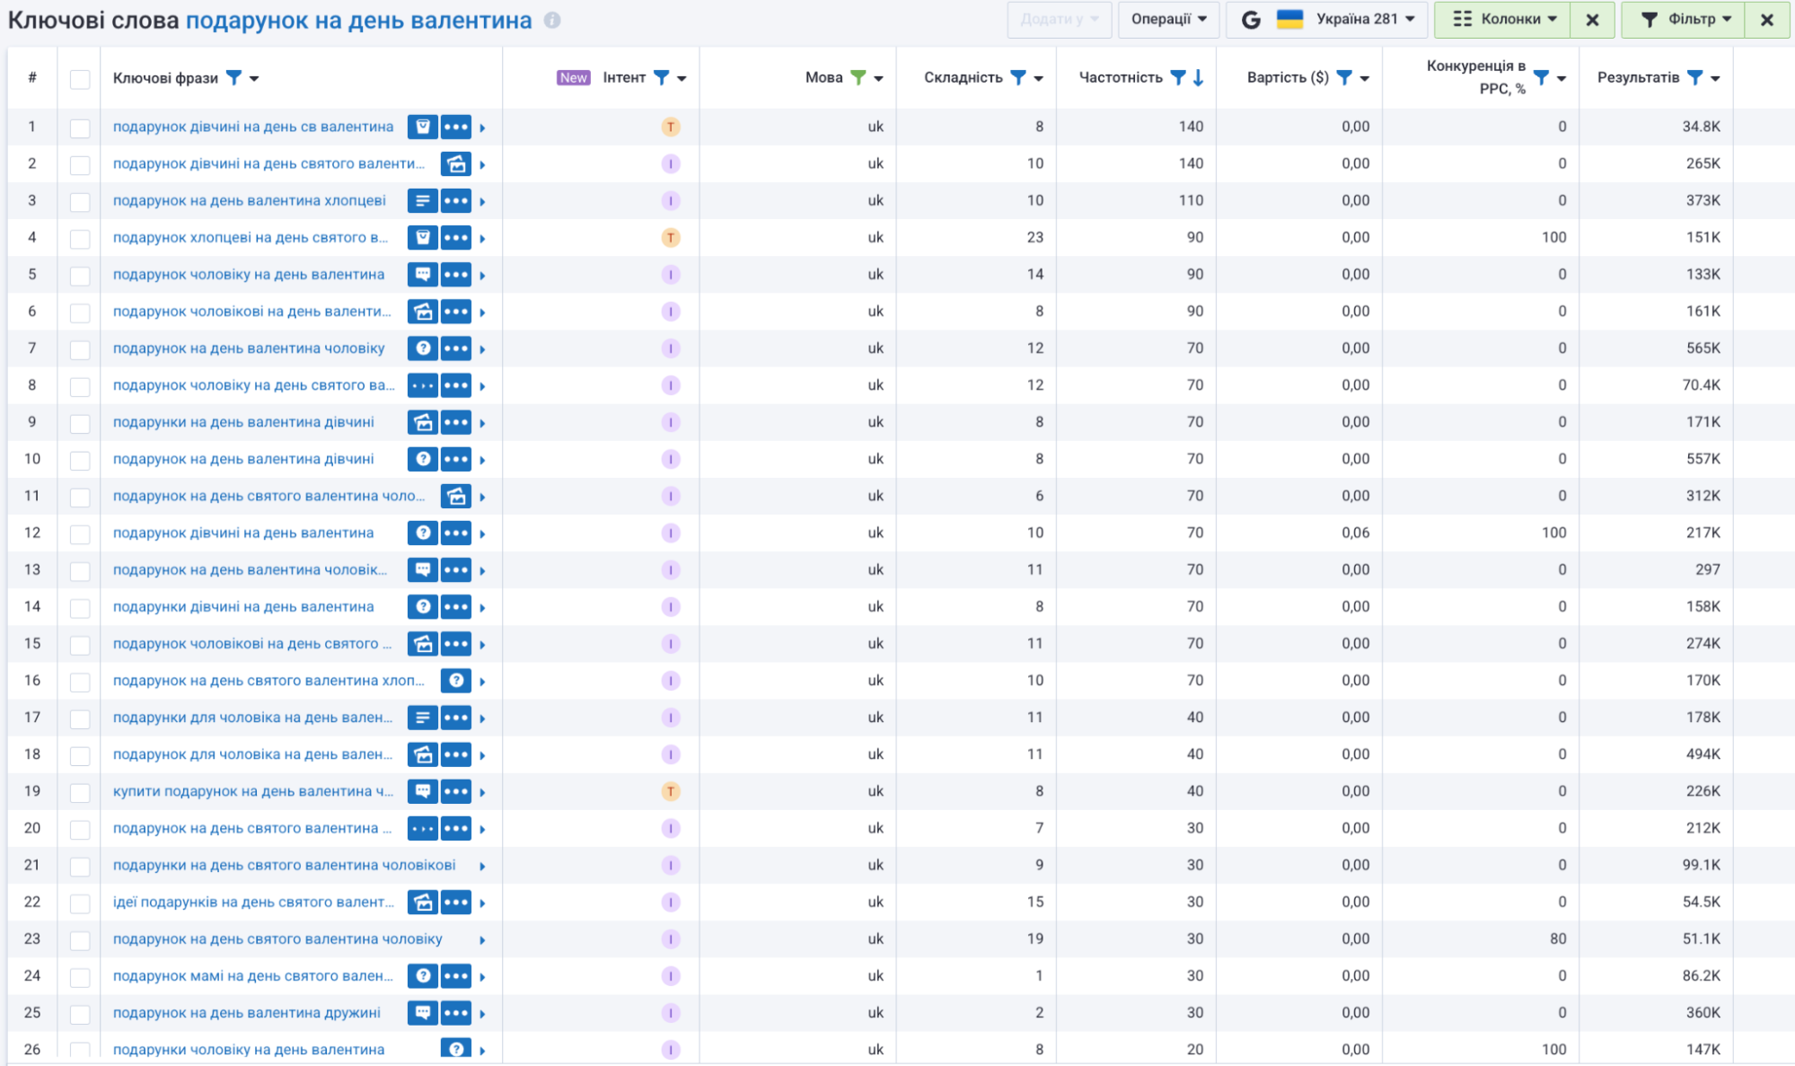This screenshot has height=1066, width=1795.
Task: Click the filter icon in Вартість ($) column
Action: tap(1344, 78)
